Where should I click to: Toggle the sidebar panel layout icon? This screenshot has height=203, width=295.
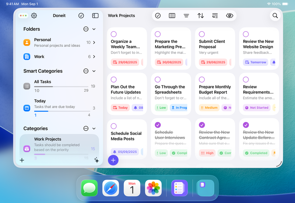[95, 15]
